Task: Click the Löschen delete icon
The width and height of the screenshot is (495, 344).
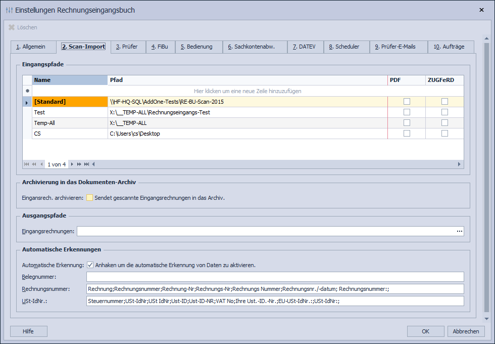Action: (x=12, y=27)
